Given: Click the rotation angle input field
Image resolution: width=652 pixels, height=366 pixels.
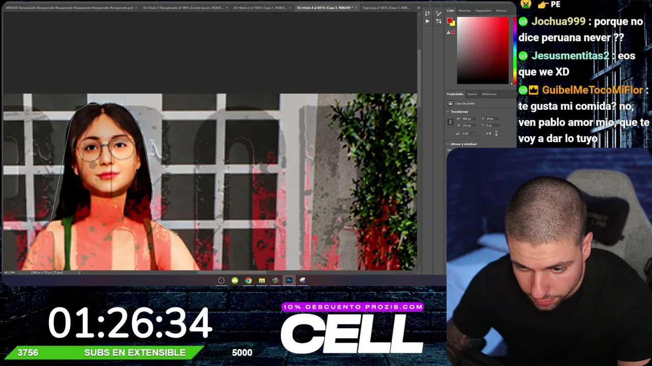Looking at the screenshot, I should (466, 134).
